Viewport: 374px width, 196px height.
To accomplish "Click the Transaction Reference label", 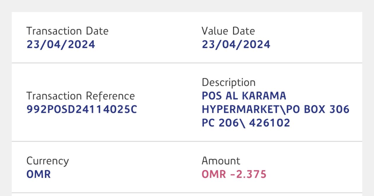I will click(x=81, y=96).
